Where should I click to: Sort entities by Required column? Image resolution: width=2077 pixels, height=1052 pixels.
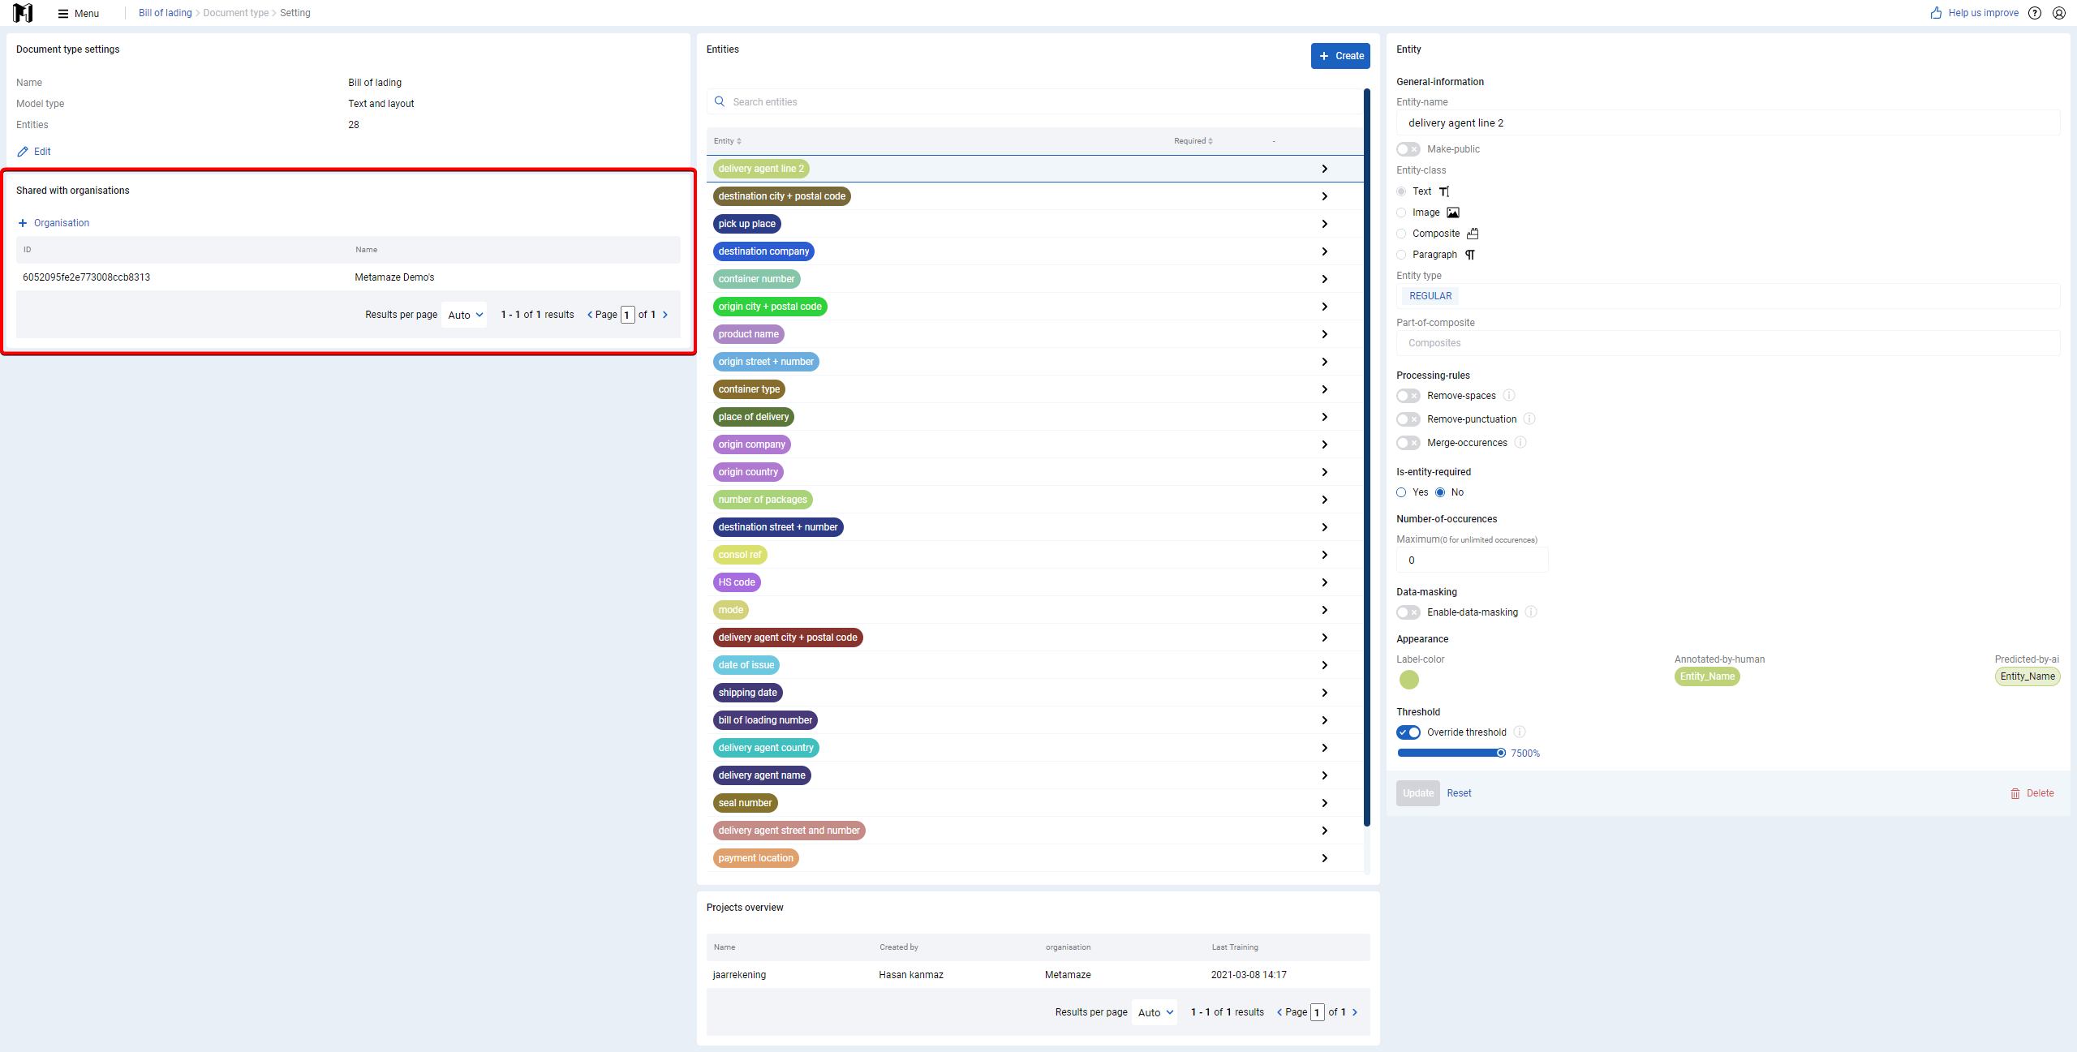(x=1193, y=141)
